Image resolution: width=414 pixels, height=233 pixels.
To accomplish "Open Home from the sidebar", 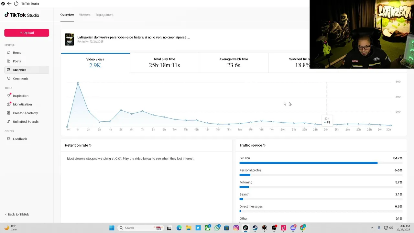I will click(x=27, y=52).
